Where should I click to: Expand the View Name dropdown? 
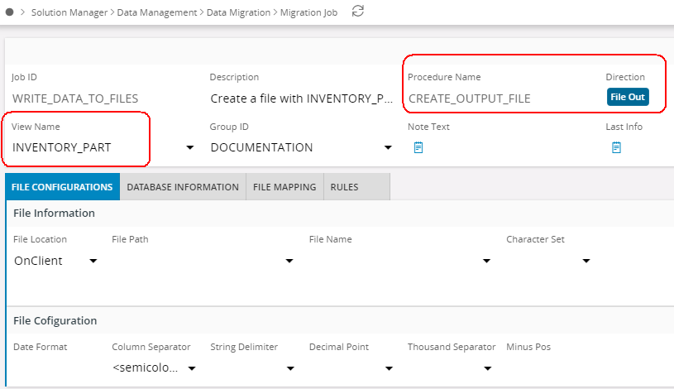(x=189, y=148)
